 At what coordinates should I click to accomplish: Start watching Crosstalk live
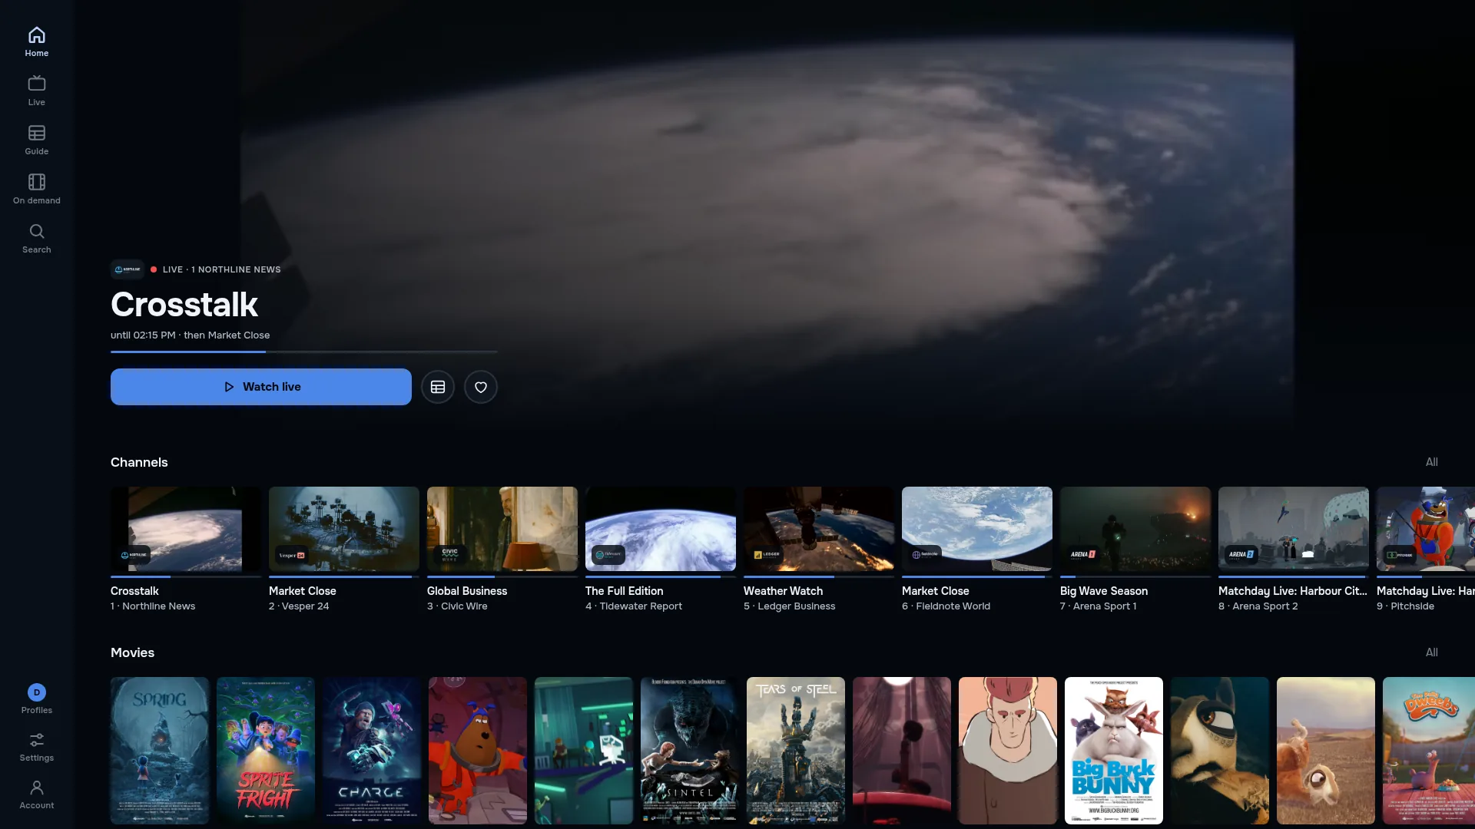click(x=261, y=387)
